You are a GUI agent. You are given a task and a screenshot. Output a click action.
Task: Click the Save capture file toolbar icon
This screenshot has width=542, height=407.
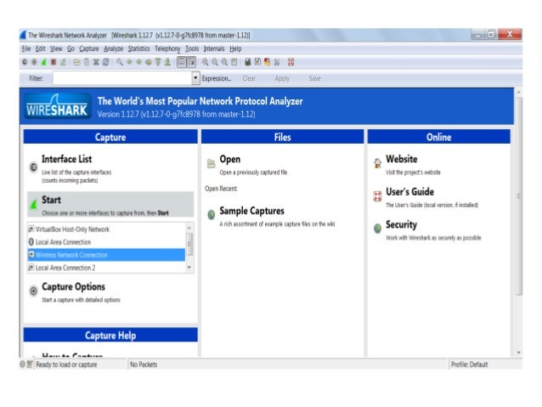click(x=87, y=62)
